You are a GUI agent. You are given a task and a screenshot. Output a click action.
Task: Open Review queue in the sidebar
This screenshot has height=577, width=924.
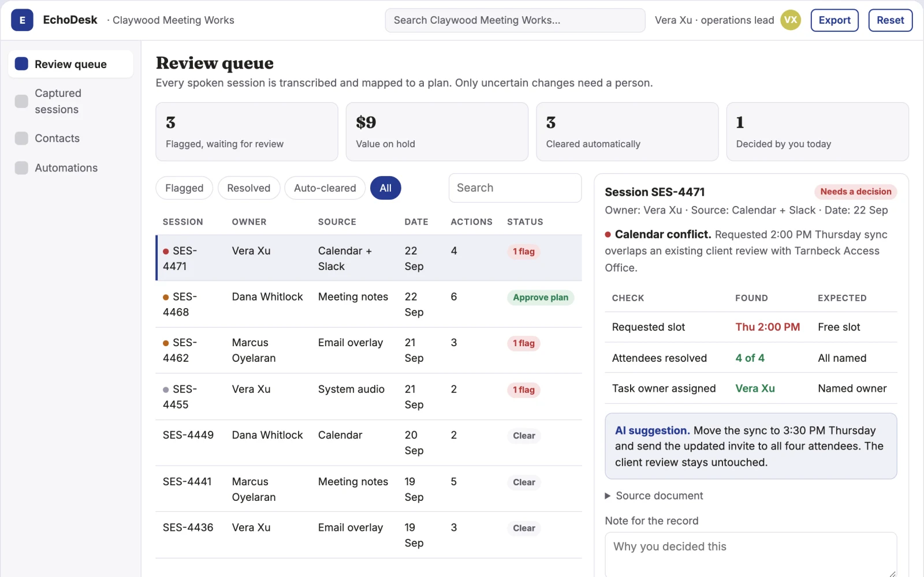(x=70, y=64)
